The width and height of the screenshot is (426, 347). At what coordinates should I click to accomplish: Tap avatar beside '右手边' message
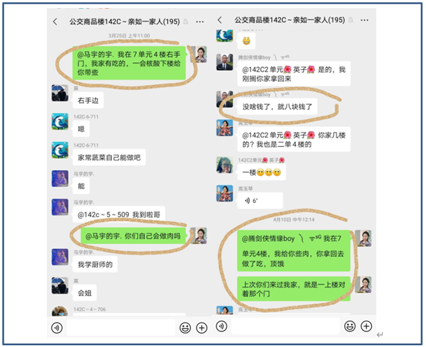point(60,93)
